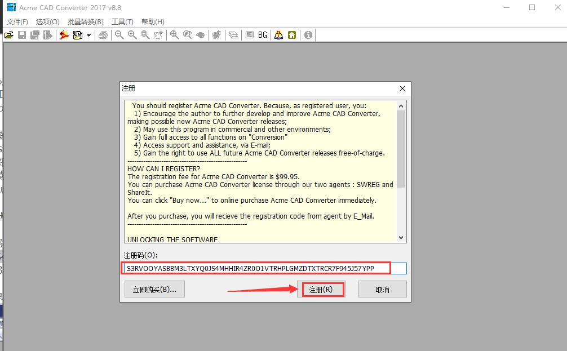
Task: Click the Zoom Previous magnifier icon
Action: [x=187, y=35]
